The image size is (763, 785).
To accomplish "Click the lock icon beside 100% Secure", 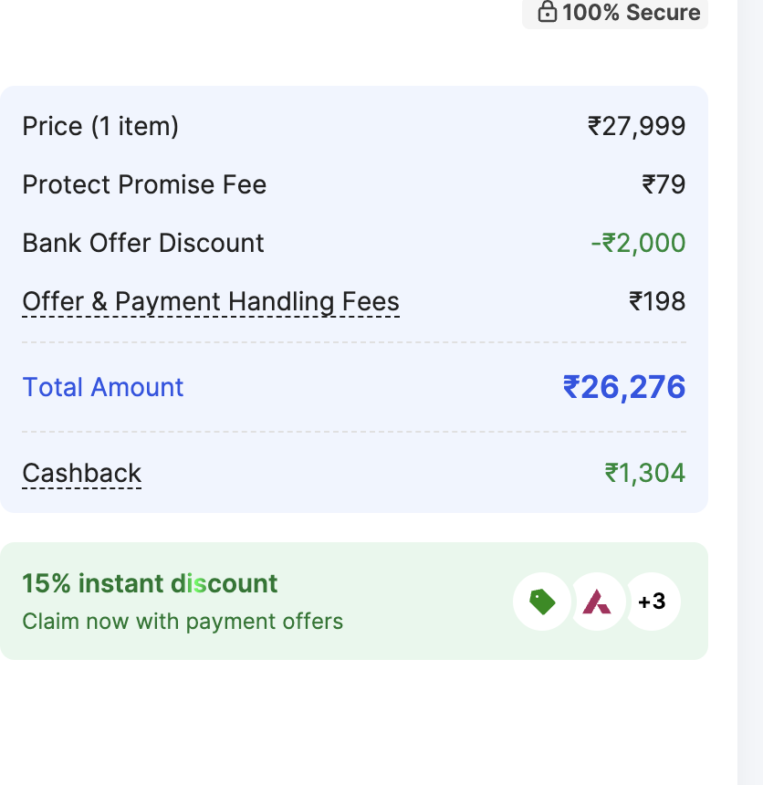I will pos(547,12).
